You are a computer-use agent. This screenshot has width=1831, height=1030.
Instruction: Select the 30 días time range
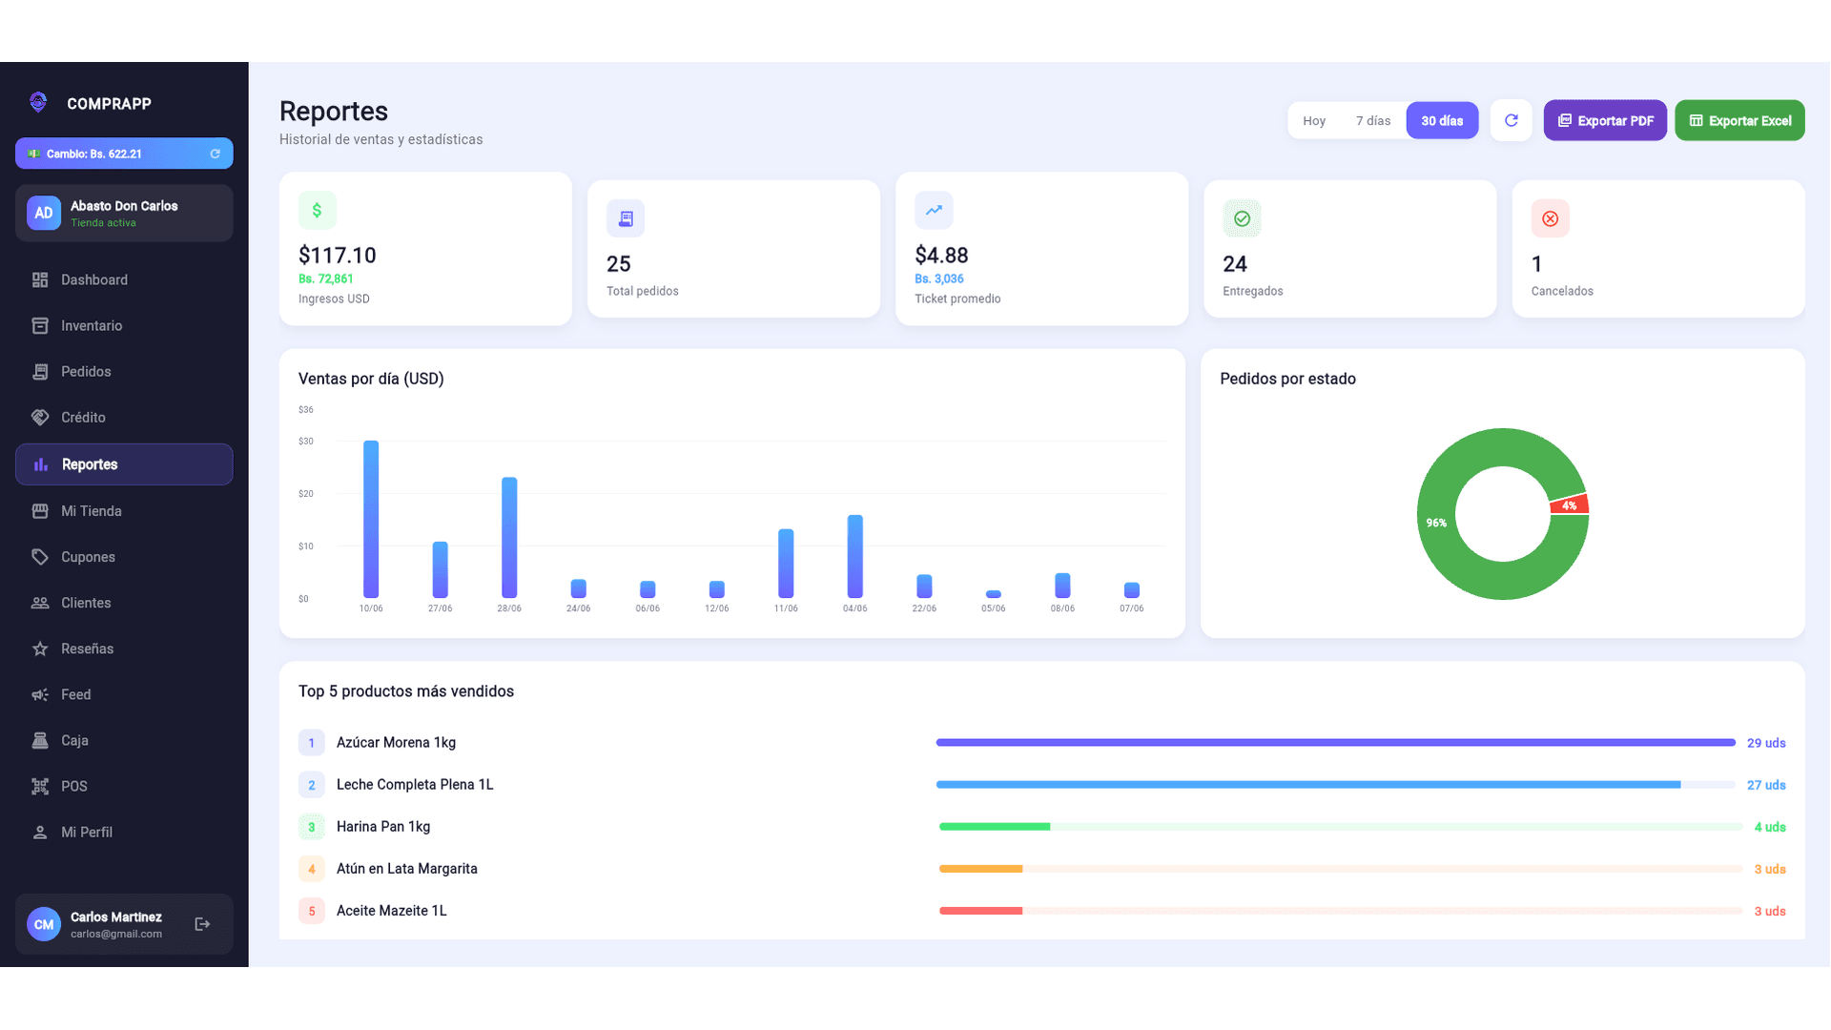click(1442, 120)
